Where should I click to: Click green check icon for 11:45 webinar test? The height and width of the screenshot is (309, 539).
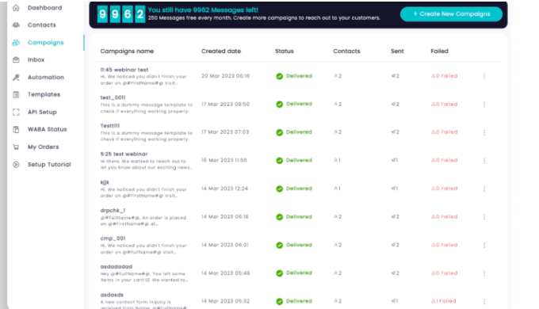coord(280,76)
